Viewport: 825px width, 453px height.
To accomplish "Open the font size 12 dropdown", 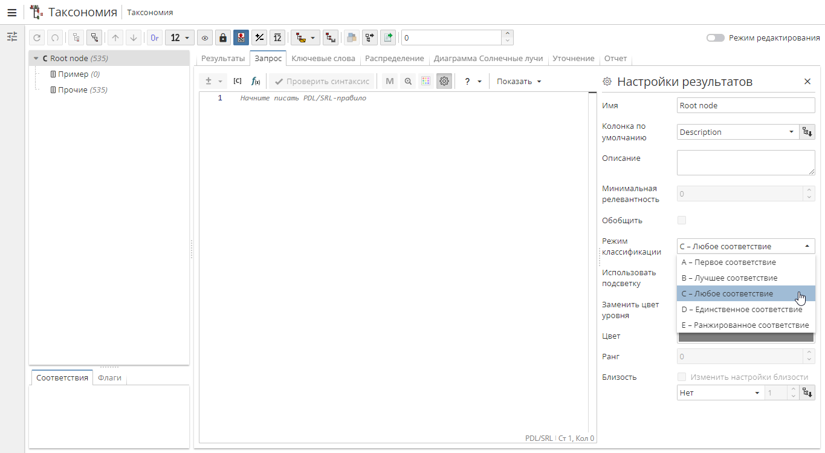I will 180,37.
